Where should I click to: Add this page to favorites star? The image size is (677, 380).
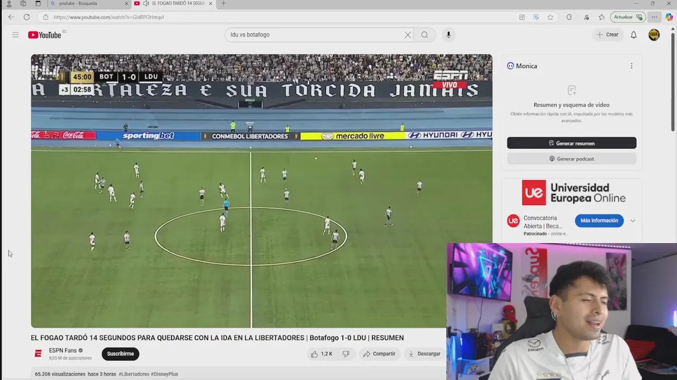550,17
